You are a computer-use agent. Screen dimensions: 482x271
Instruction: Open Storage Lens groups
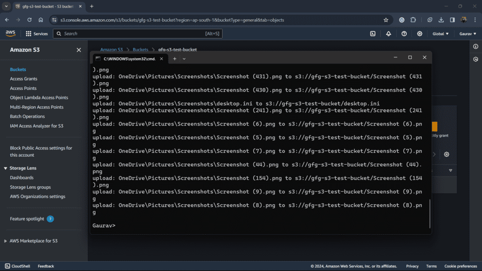[30, 187]
